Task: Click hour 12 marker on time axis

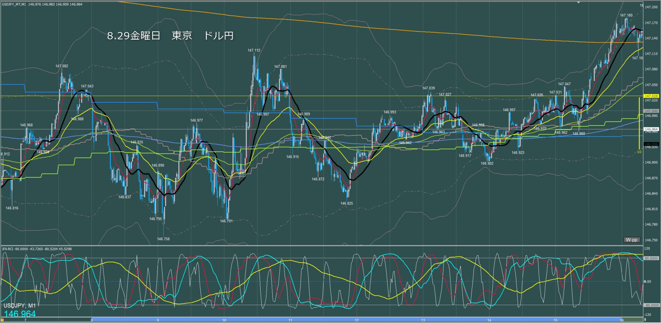Action: click(357, 320)
